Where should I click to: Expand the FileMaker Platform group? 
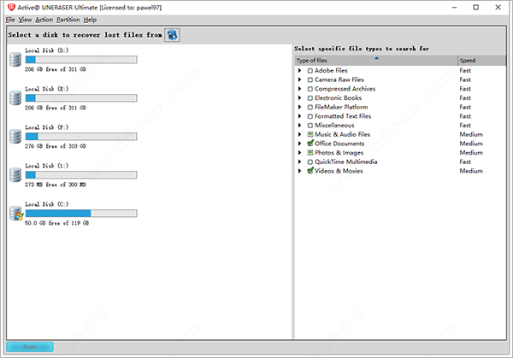tap(299, 108)
